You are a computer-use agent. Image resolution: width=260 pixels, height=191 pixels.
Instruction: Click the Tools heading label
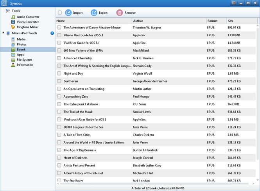16,11
